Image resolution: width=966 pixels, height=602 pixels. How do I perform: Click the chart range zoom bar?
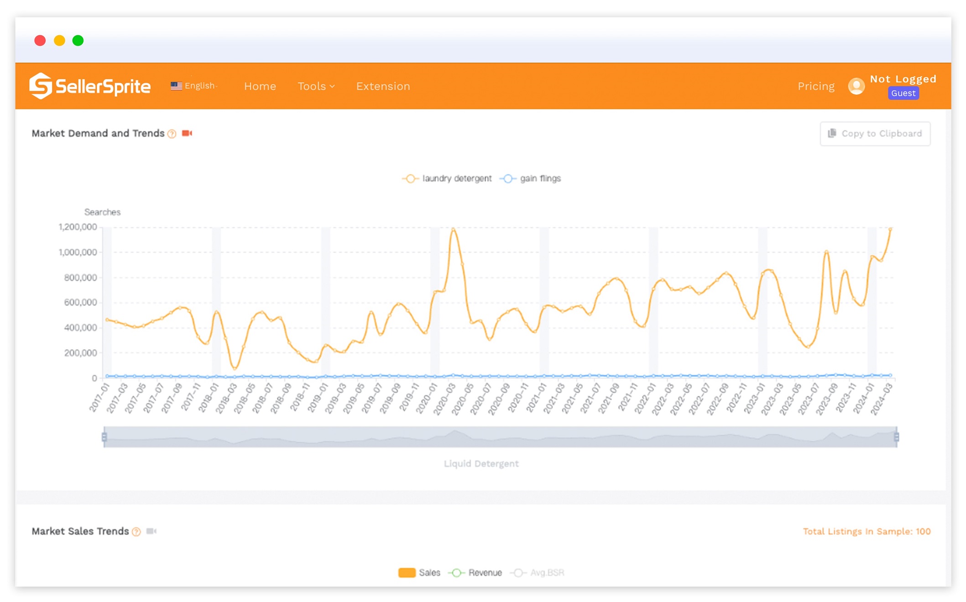point(500,437)
